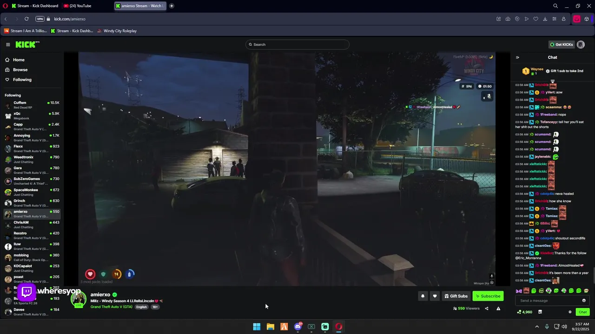Open a new browser tab
Screen dimensions: 595x334
click(x=172, y=6)
